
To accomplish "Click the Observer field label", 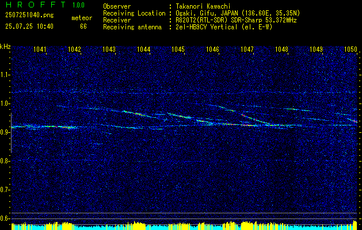I will [x=117, y=6].
